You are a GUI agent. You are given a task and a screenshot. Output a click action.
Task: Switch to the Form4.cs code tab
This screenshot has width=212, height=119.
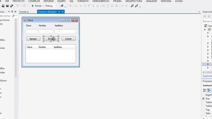pos(24,12)
